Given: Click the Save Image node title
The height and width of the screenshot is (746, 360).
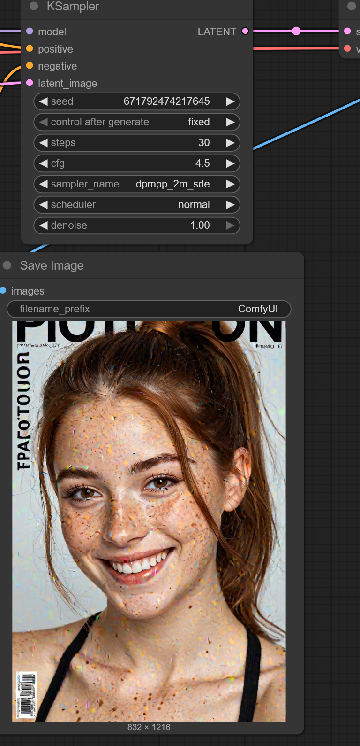Looking at the screenshot, I should pos(52,265).
